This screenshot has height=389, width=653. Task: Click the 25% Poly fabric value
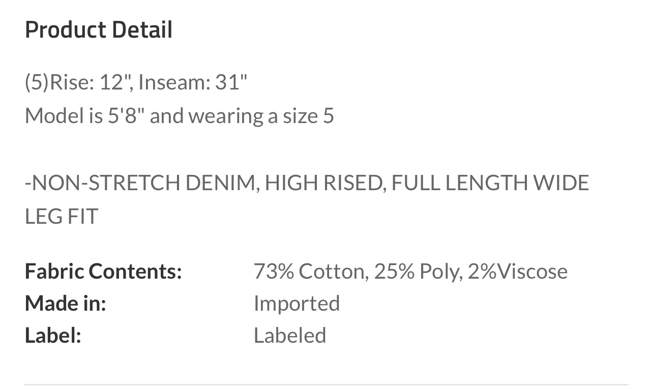coord(418,271)
